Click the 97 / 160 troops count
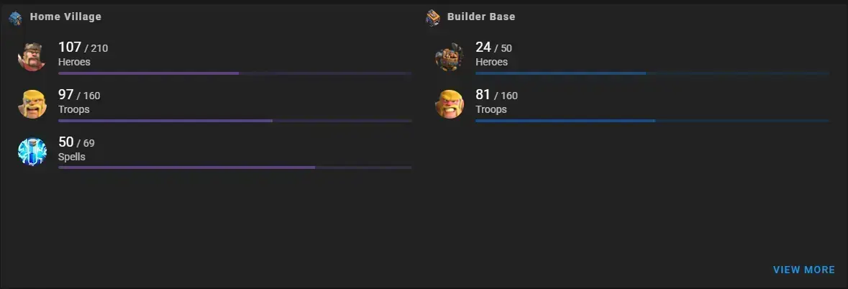 (79, 95)
